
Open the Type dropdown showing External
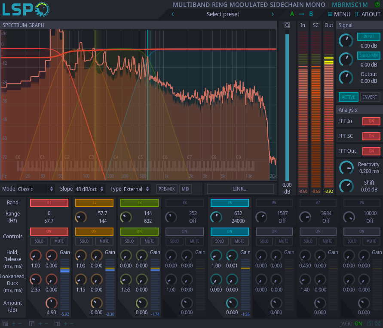136,189
